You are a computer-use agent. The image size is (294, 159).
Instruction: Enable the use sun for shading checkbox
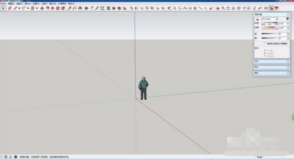point(264,43)
